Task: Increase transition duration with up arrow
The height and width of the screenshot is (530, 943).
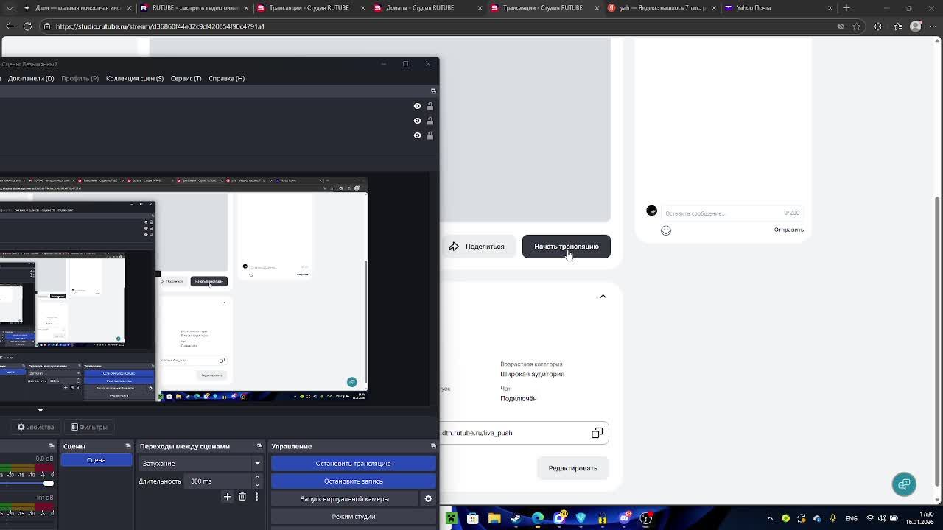Action: tap(257, 478)
